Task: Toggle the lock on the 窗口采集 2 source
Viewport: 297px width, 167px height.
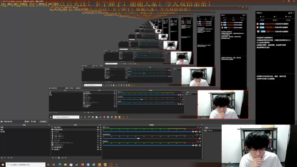Action: coord(100,127)
